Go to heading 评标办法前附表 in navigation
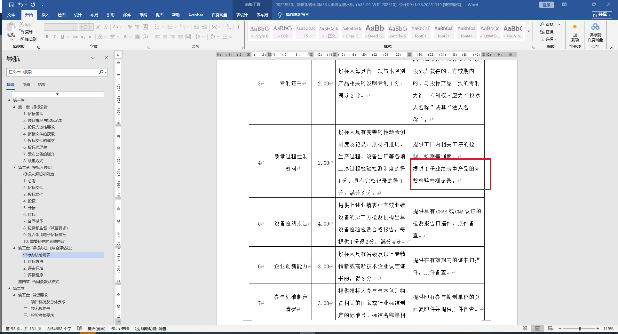The height and width of the screenshot is (334, 618). click(63, 255)
